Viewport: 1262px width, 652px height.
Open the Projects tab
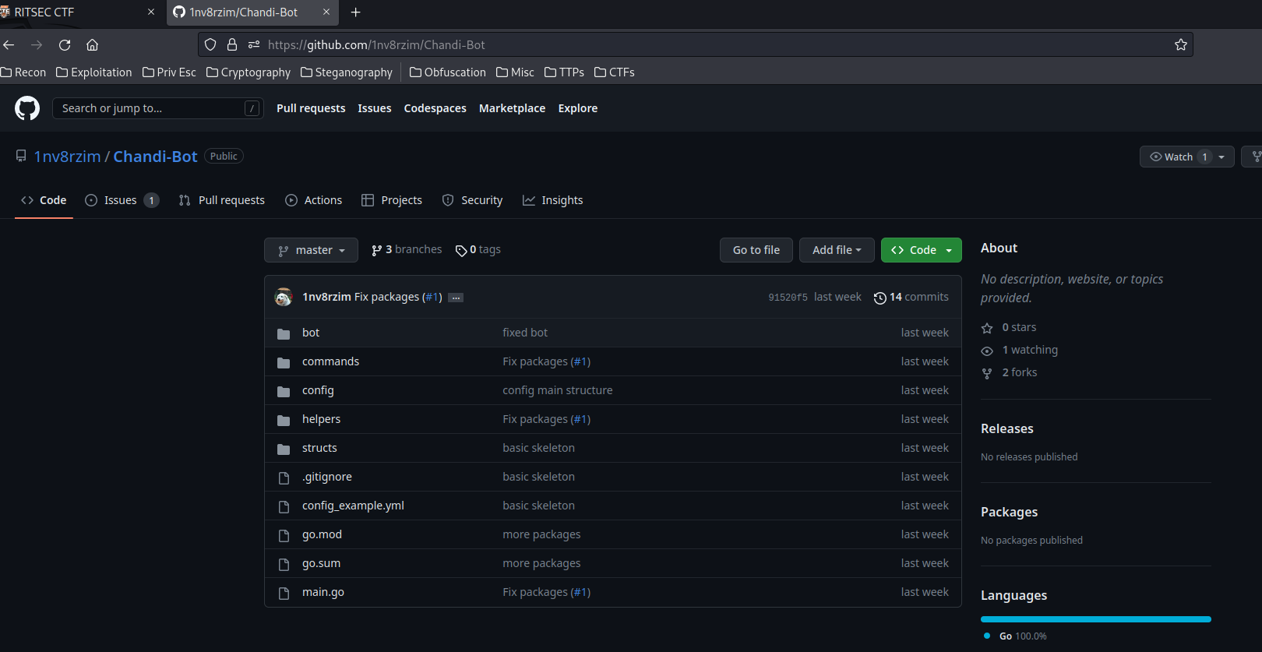coord(392,200)
